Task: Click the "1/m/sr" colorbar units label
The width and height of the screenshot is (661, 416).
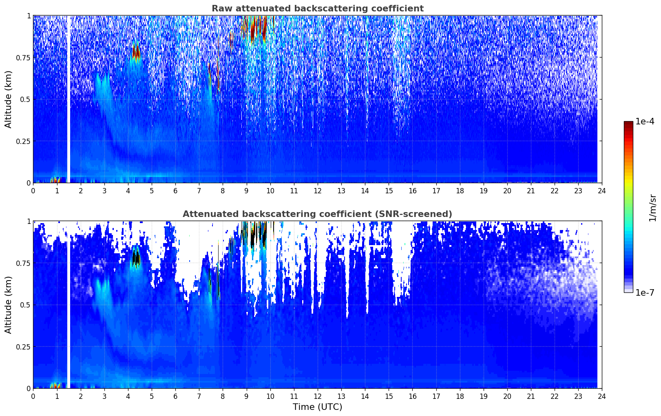Action: (652, 208)
